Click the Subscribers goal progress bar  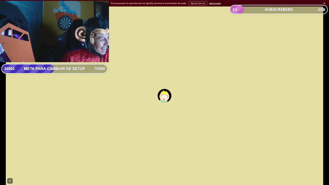(279, 10)
